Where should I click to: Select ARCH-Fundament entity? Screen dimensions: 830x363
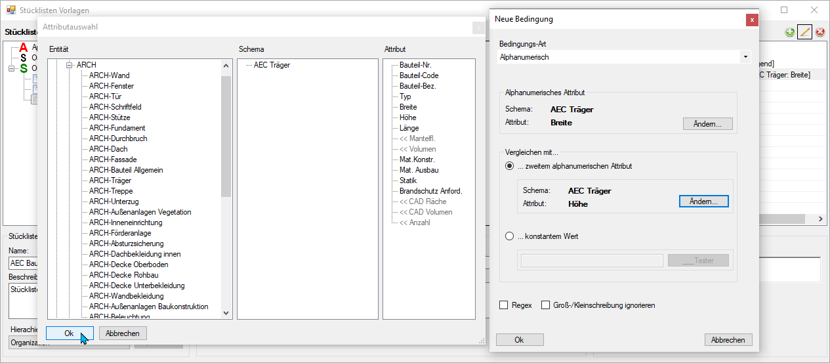click(x=117, y=128)
